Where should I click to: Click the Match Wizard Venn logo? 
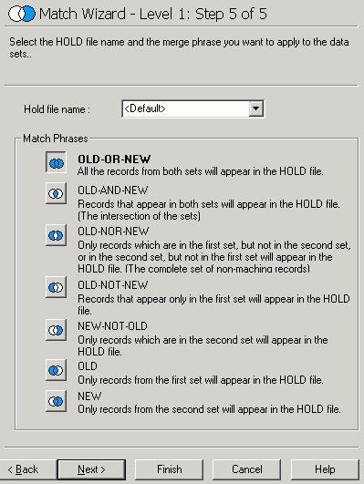pyautogui.click(x=21, y=14)
